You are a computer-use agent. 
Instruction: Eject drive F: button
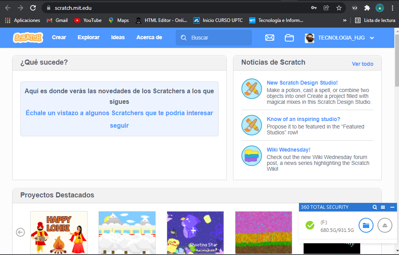(x=385, y=225)
